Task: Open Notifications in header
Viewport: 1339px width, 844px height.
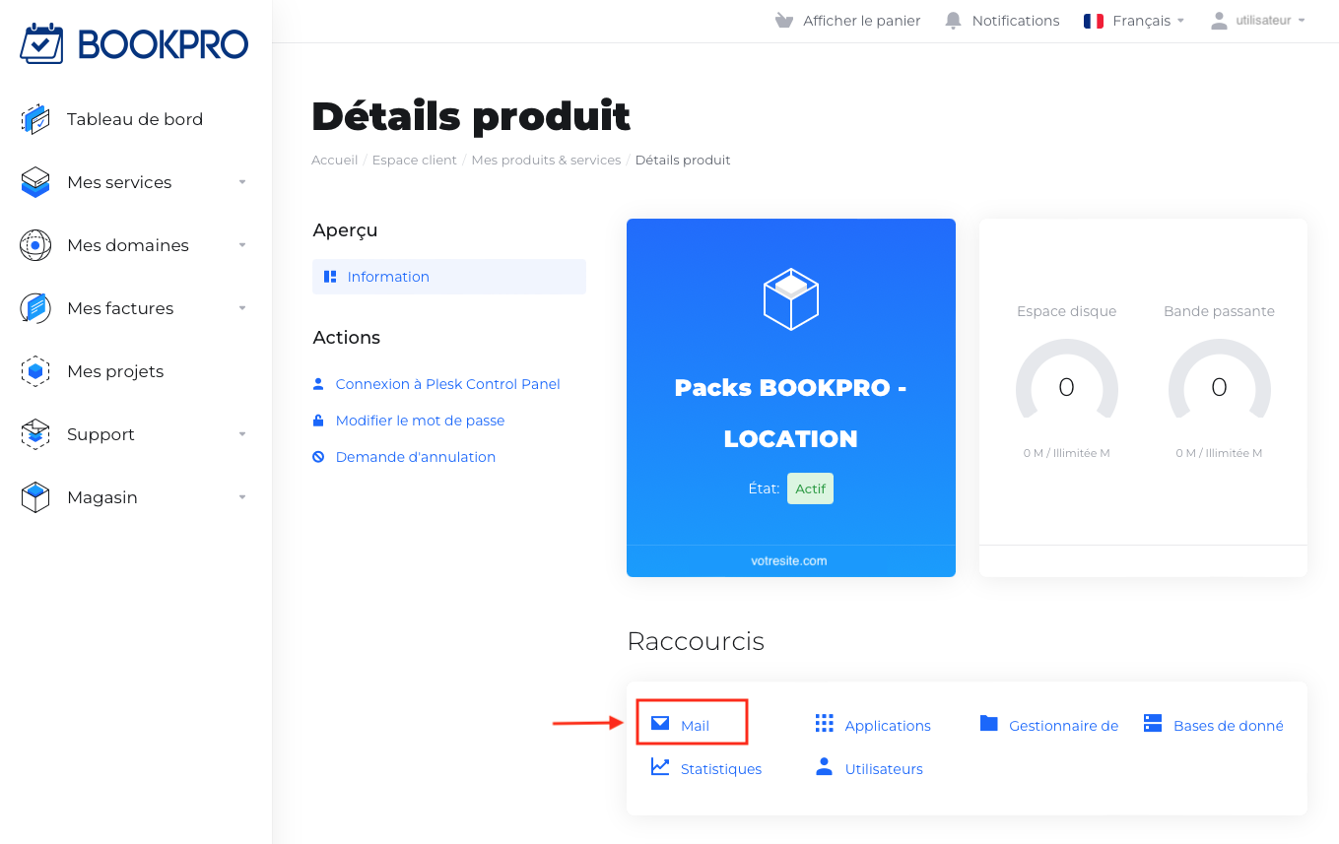Action: click(x=1016, y=21)
